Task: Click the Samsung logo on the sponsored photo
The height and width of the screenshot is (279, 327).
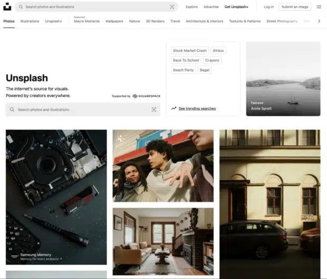Action: click(14, 256)
